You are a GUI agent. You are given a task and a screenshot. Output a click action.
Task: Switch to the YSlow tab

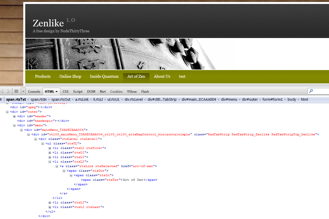click(x=132, y=91)
